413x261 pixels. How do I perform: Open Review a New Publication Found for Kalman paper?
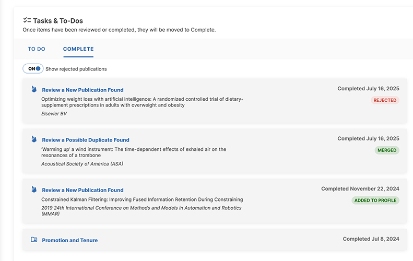click(82, 190)
